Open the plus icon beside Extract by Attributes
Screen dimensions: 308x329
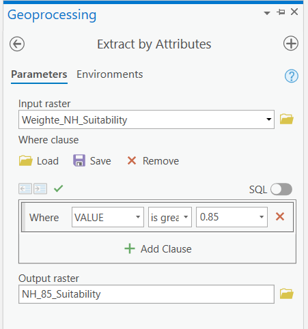pyautogui.click(x=291, y=43)
